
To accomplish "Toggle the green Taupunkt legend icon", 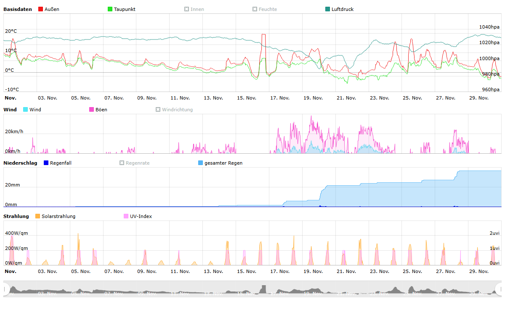I will coord(110,9).
